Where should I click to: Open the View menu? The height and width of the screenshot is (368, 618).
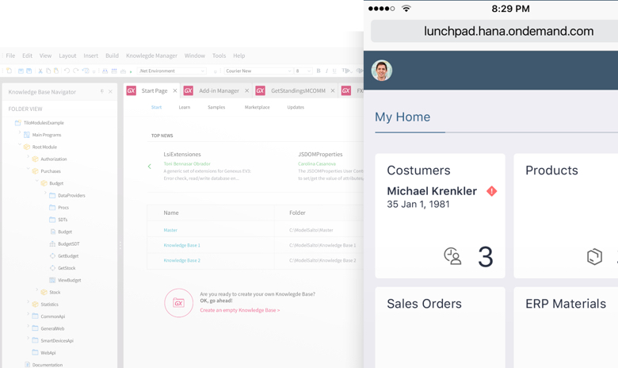(x=45, y=56)
